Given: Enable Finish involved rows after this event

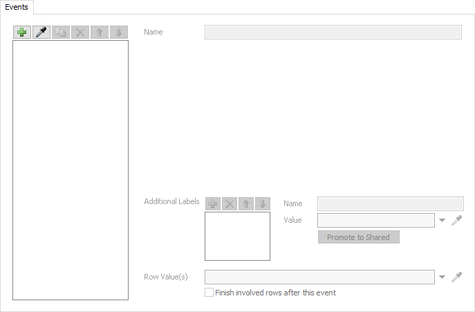Looking at the screenshot, I should (x=209, y=293).
